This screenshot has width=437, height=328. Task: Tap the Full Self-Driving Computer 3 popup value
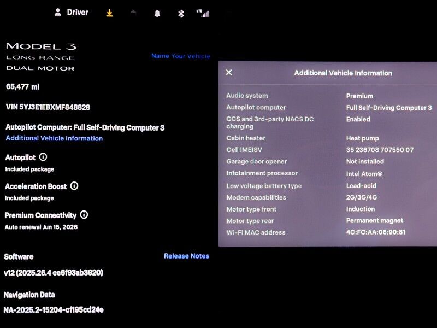389,108
